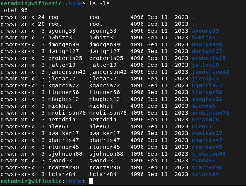Click the blue netadmin directory name in the listing
The width and height of the screenshot is (246, 186).
click(x=205, y=120)
